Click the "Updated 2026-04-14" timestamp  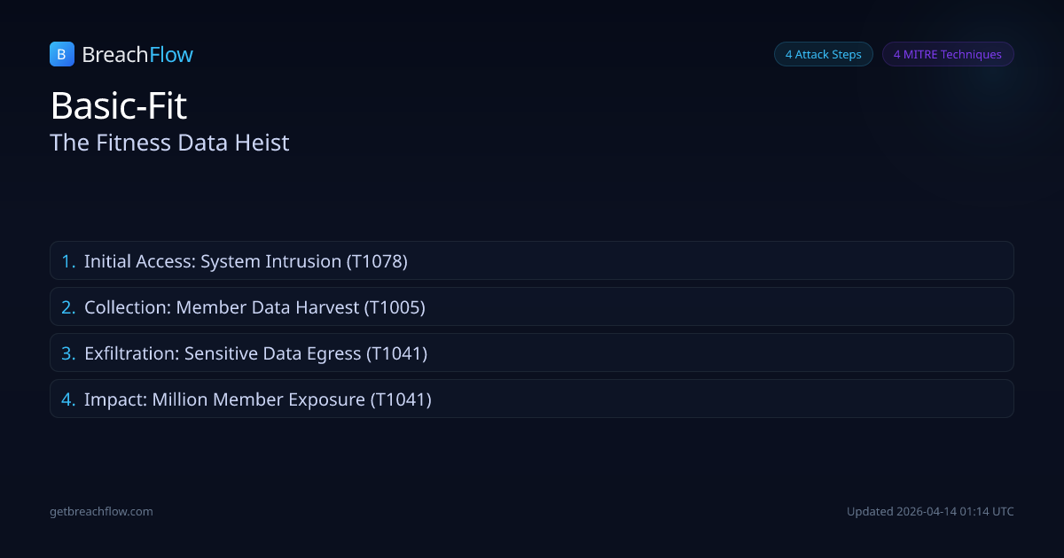tap(930, 512)
